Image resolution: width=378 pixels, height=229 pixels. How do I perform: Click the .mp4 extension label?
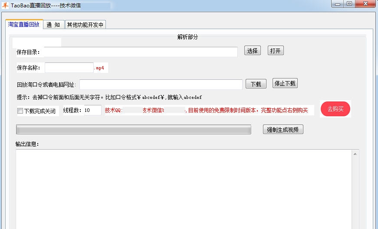99,68
